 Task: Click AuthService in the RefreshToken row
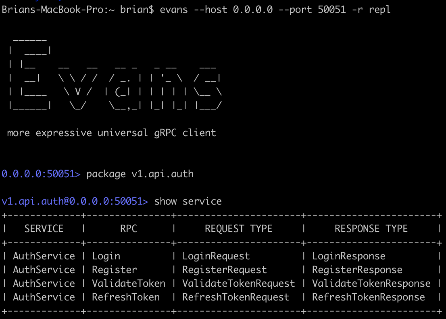(44, 297)
